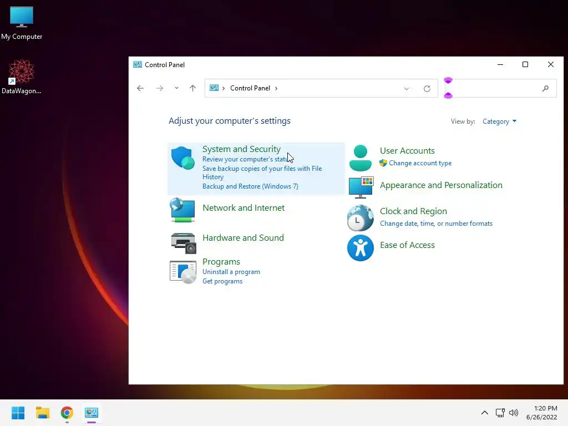Launch File Explorer from taskbar
The height and width of the screenshot is (426, 568).
click(x=43, y=413)
